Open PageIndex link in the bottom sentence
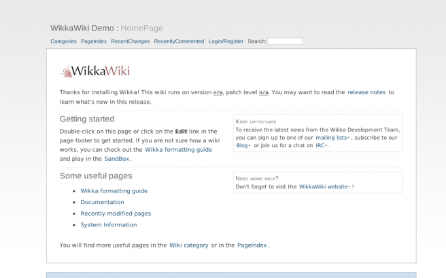 pos(252,245)
